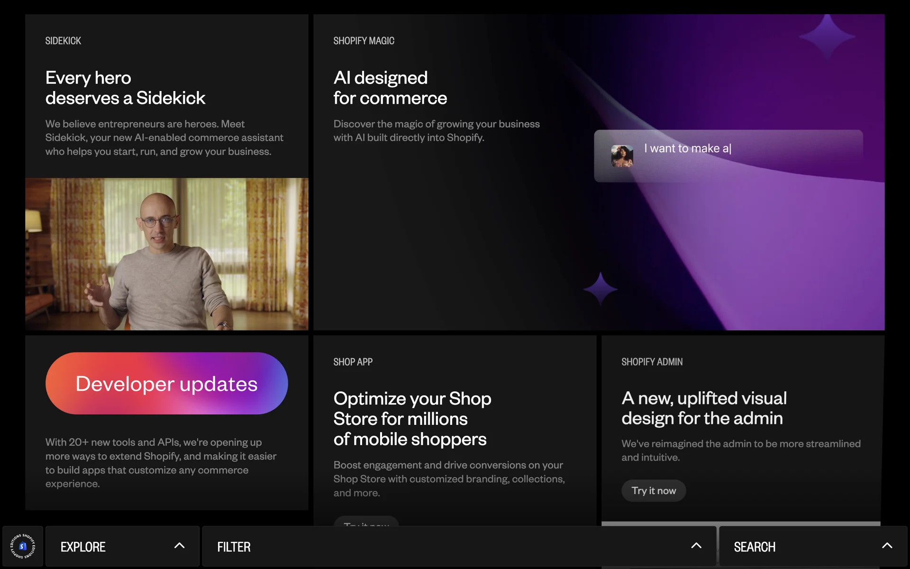This screenshot has width=910, height=569.
Task: Click the small purple sparkle star near bottom
Action: tap(600, 289)
